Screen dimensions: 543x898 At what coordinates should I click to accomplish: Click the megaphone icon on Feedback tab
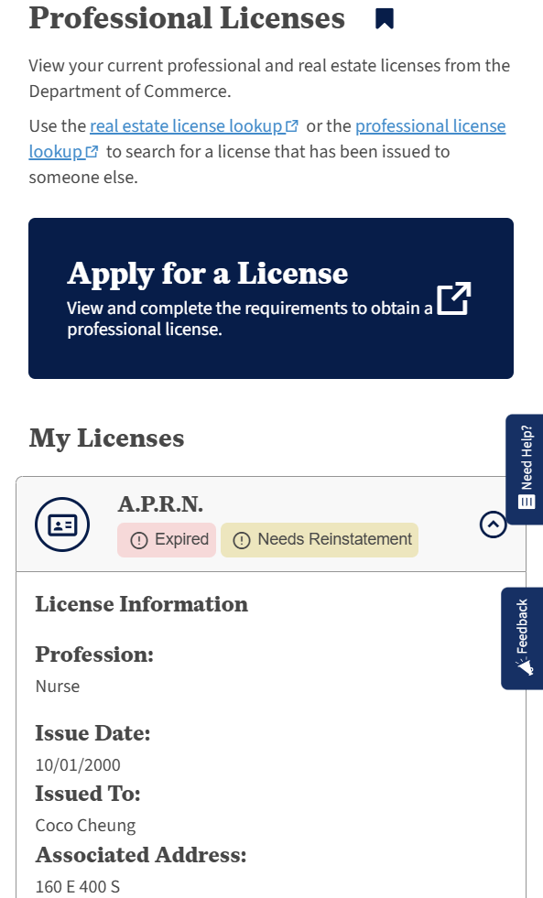point(525,667)
